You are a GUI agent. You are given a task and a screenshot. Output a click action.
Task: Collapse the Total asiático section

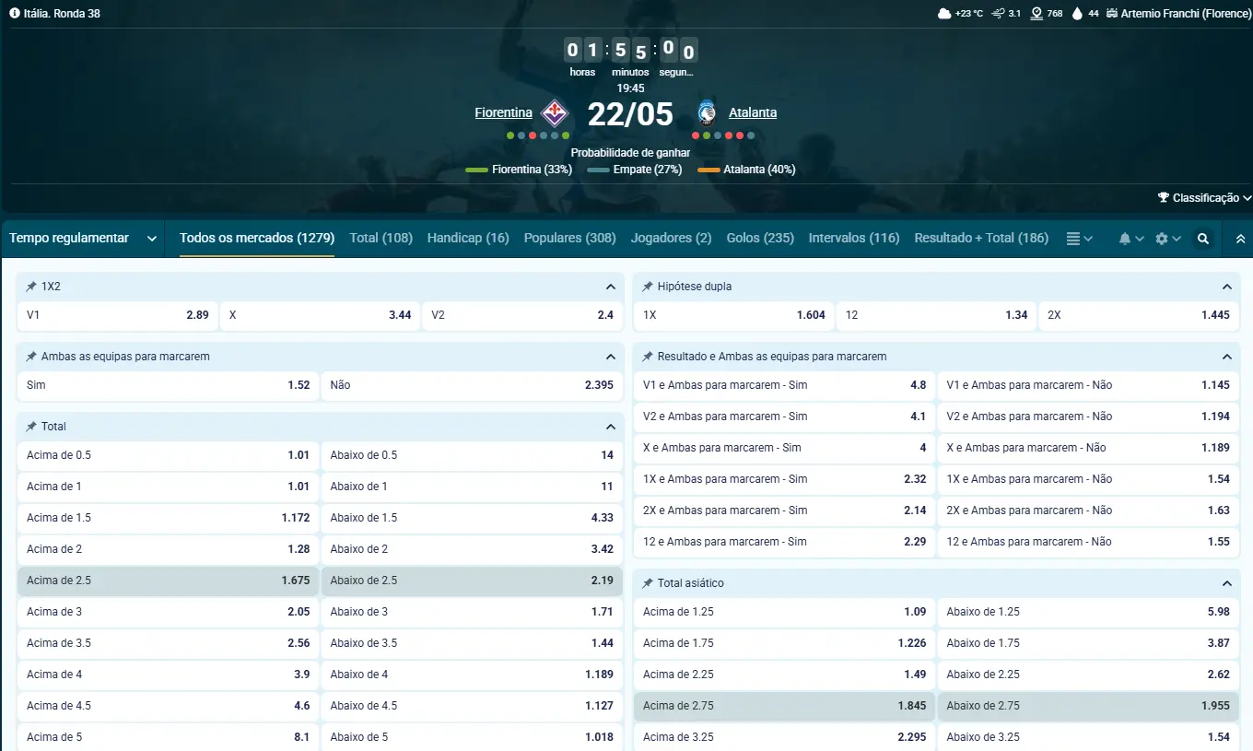pos(1226,583)
